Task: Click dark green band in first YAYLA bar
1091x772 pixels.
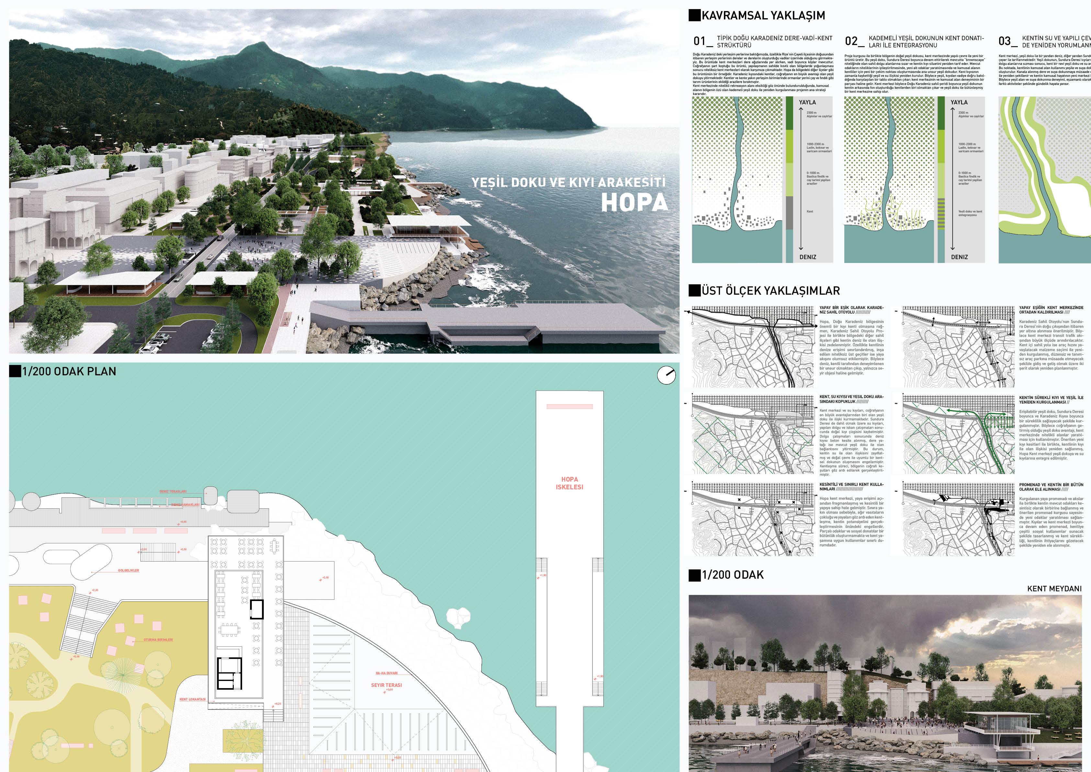Action: point(789,113)
